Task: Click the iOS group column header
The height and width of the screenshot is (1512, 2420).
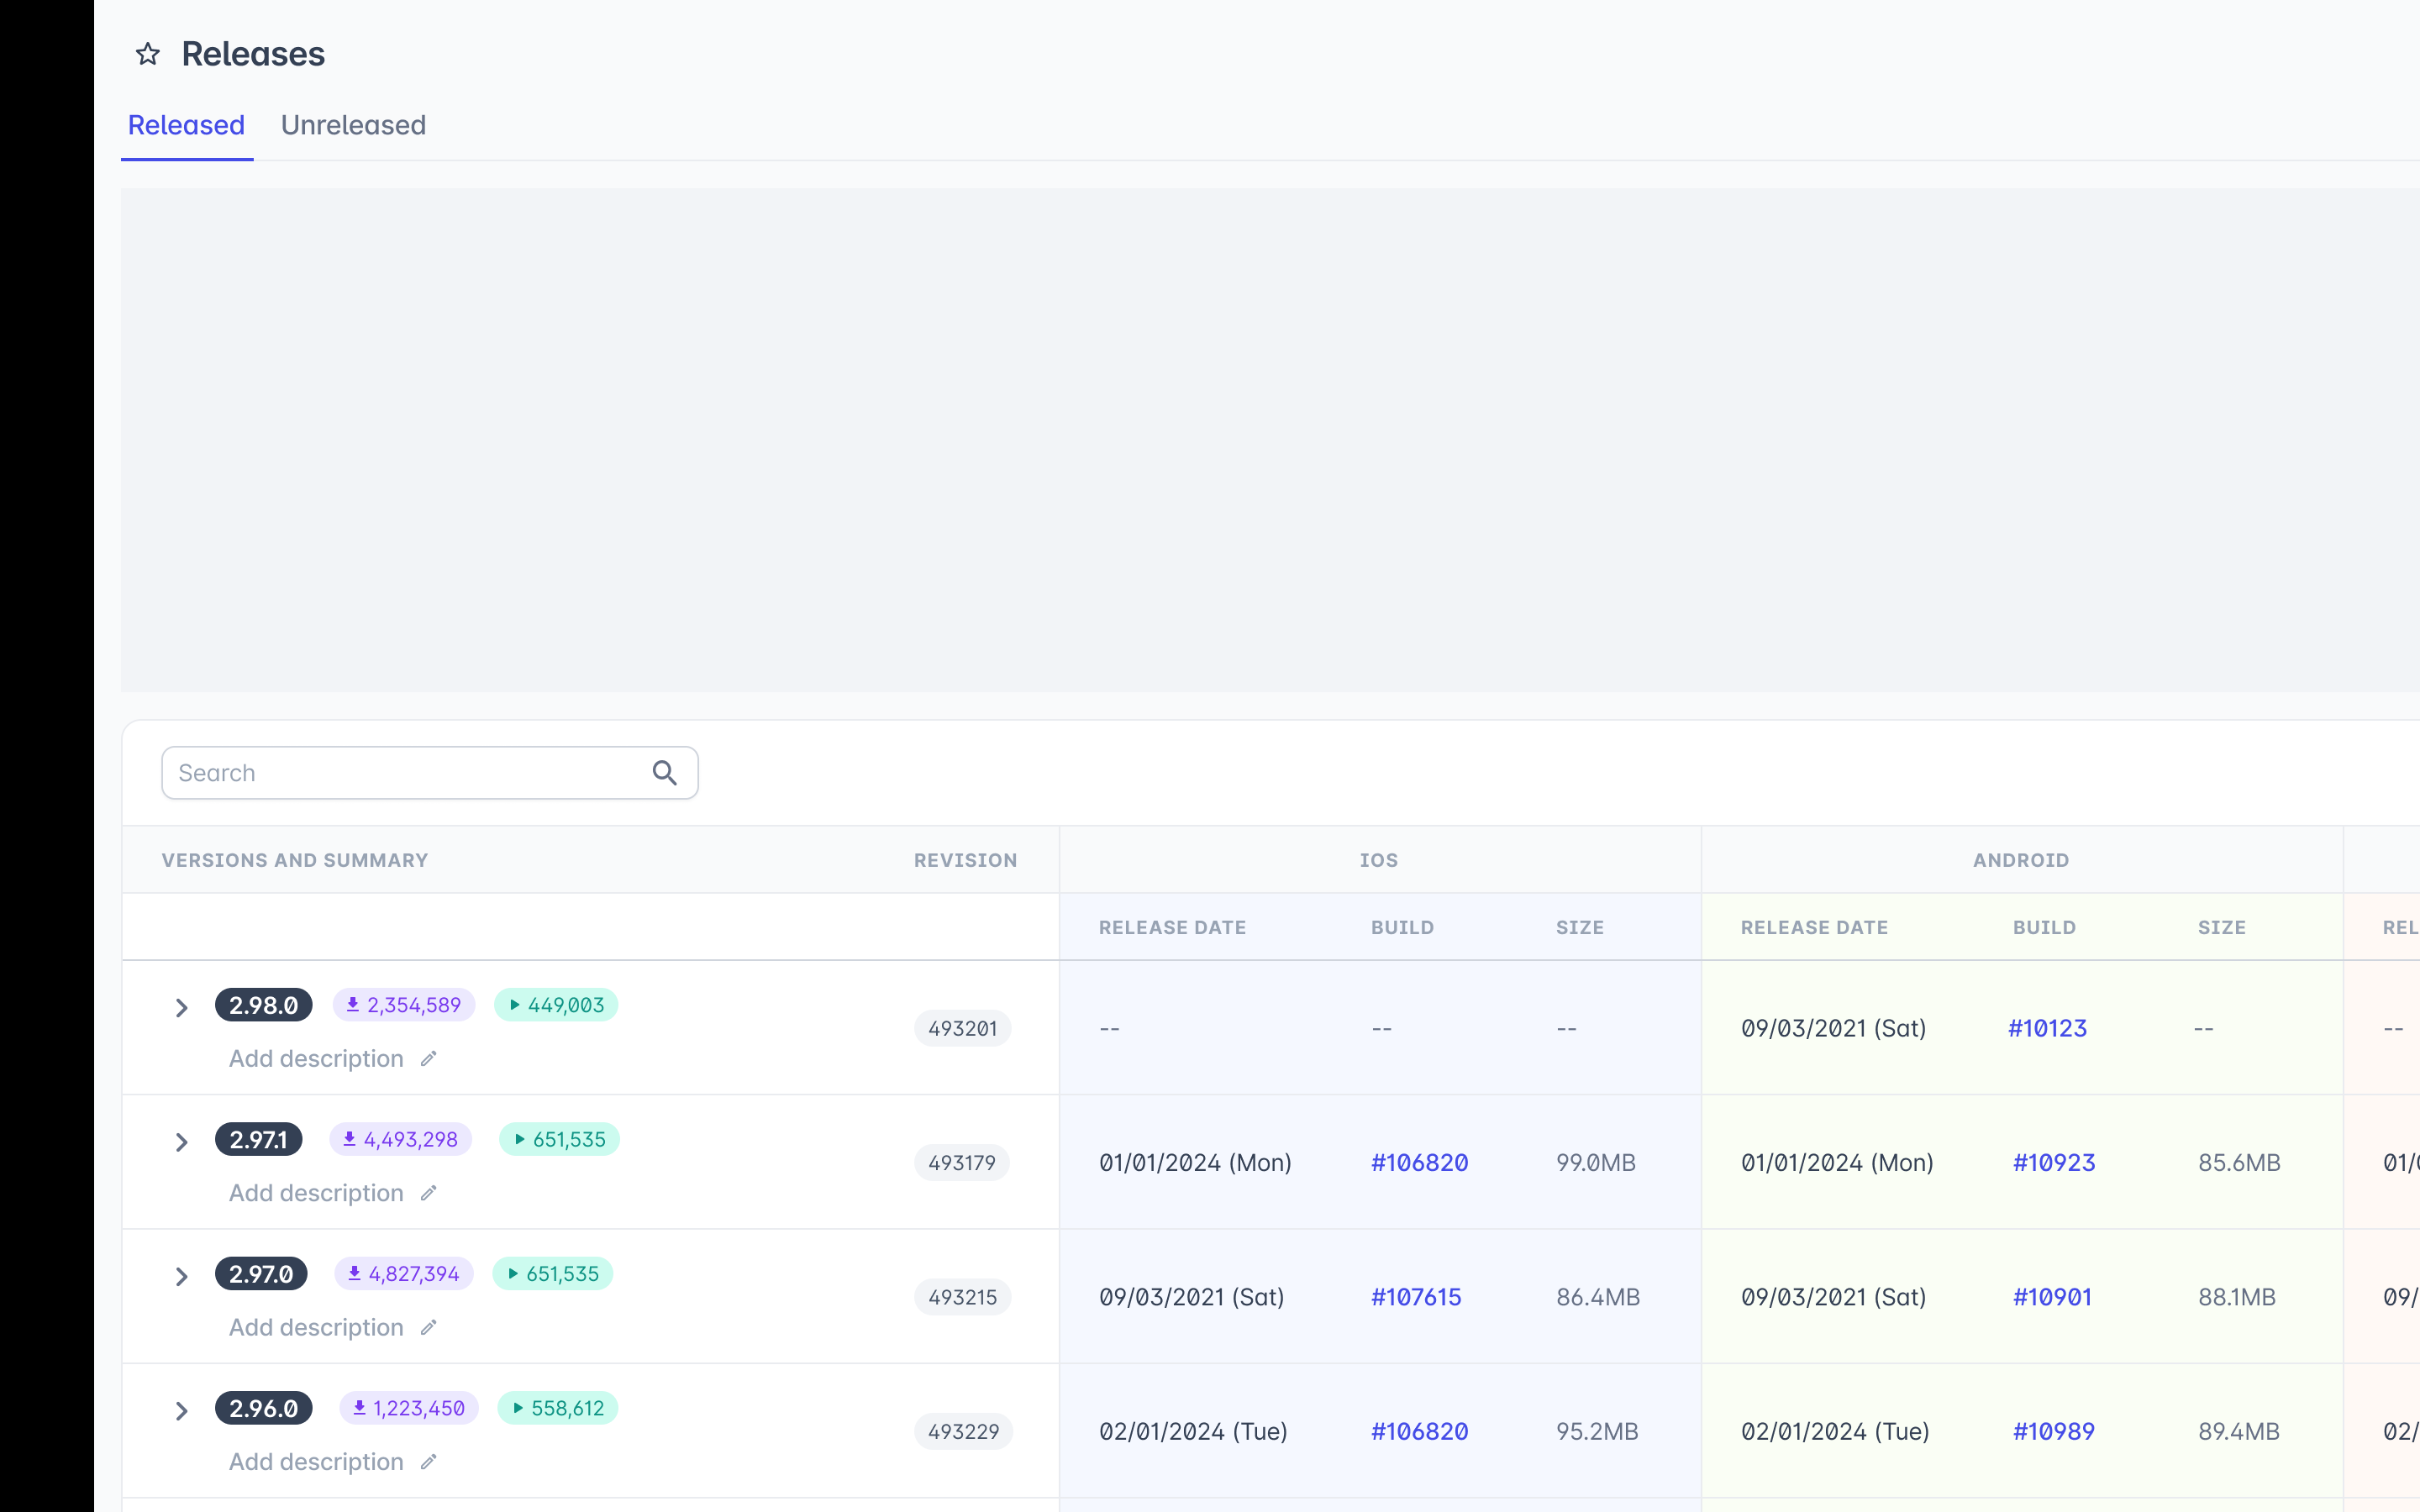Action: click(1379, 860)
